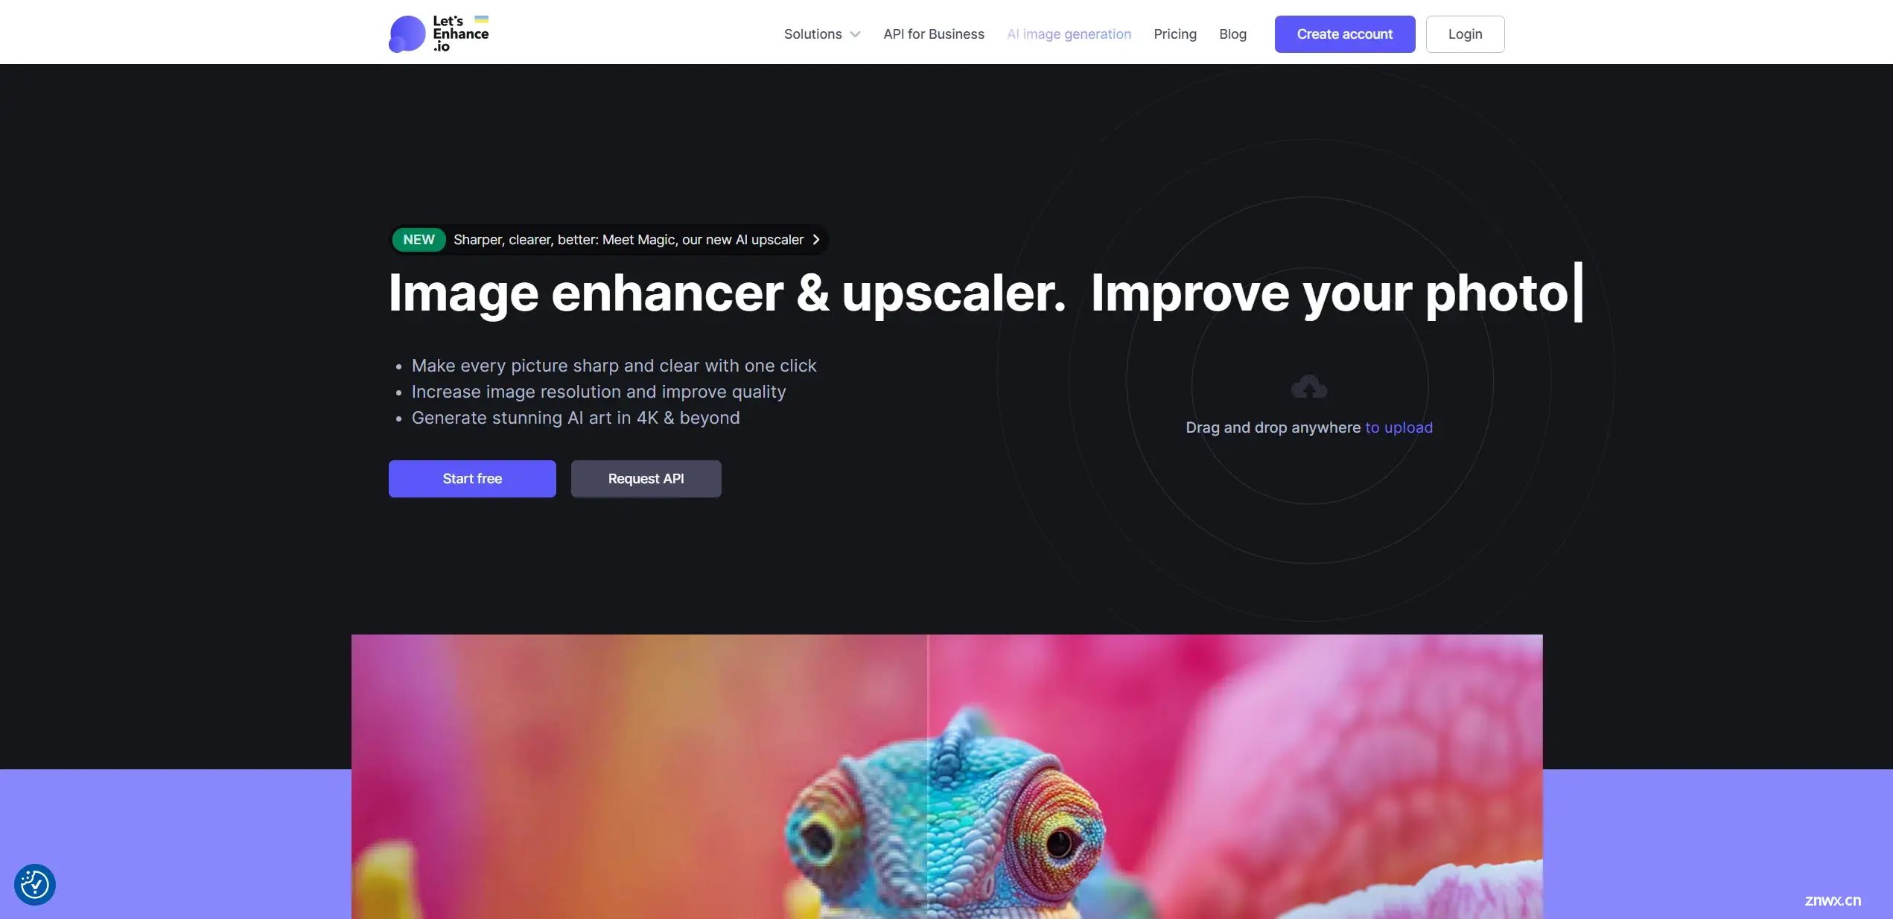Click the circular help/widget icon bottom-left

point(34,884)
